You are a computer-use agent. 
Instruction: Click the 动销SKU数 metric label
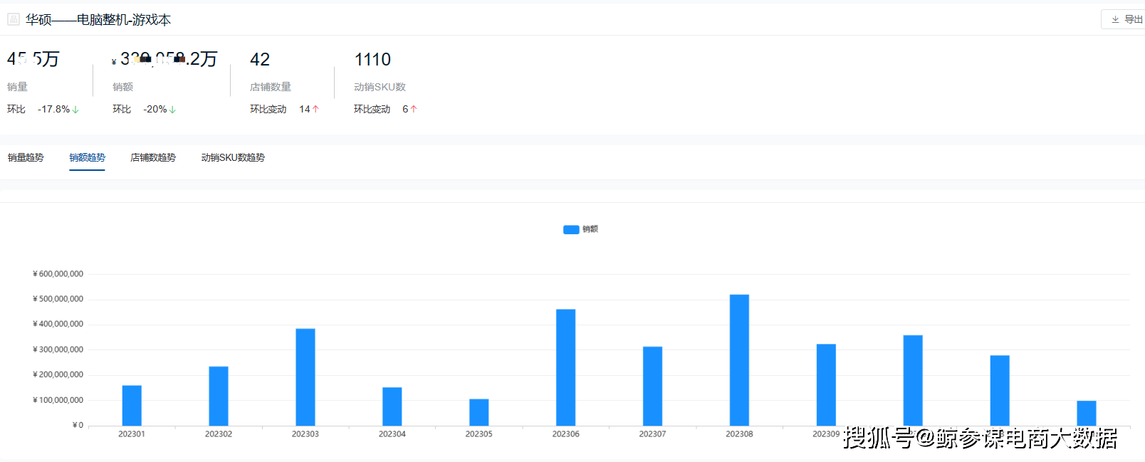pos(380,87)
